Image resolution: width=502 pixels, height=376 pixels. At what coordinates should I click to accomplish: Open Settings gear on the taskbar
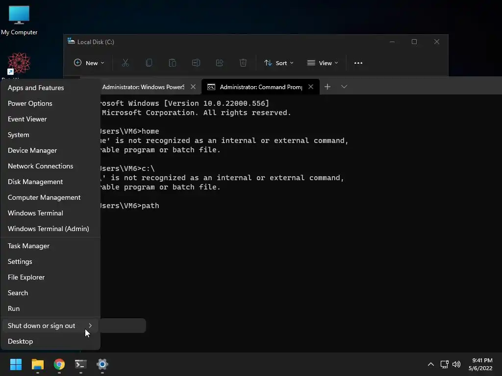102,364
